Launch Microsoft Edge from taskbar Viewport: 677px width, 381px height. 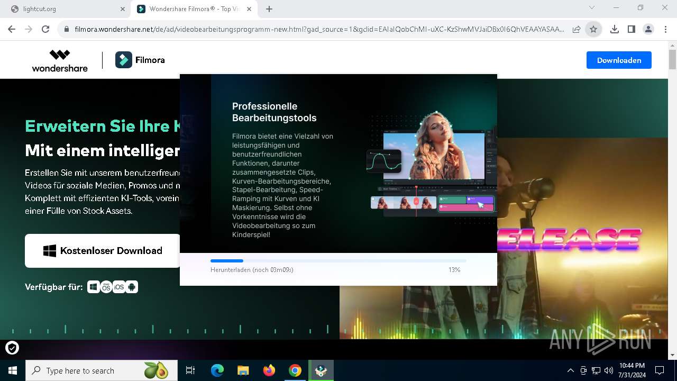coord(217,370)
